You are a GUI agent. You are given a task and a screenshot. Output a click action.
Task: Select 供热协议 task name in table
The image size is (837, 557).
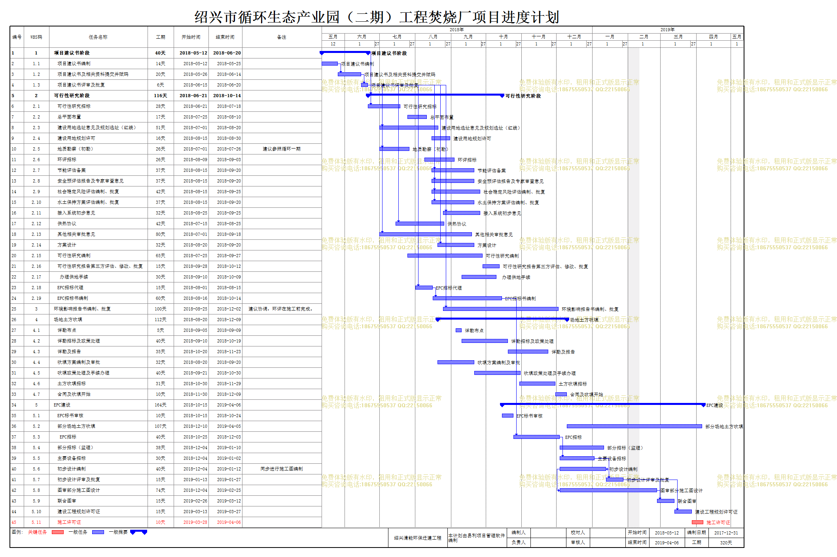66,224
